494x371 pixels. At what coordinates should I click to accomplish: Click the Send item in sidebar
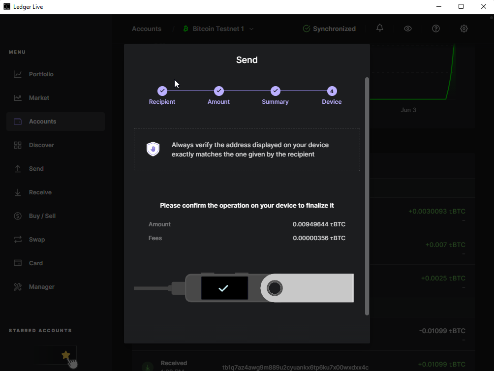(36, 169)
